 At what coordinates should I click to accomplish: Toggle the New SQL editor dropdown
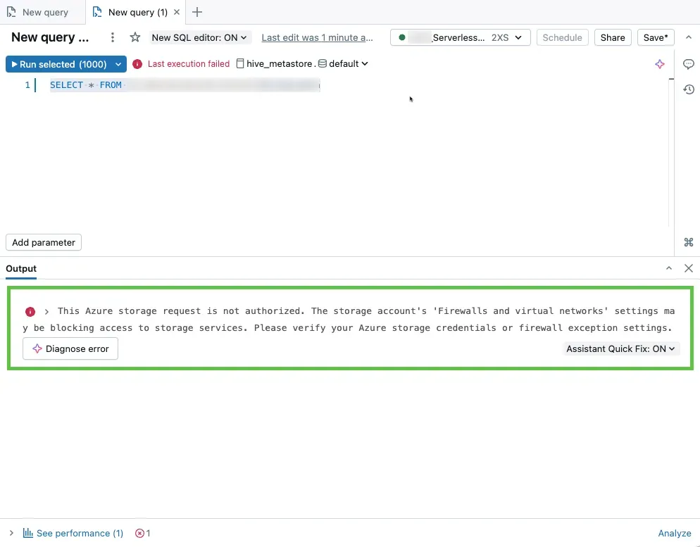[199, 37]
